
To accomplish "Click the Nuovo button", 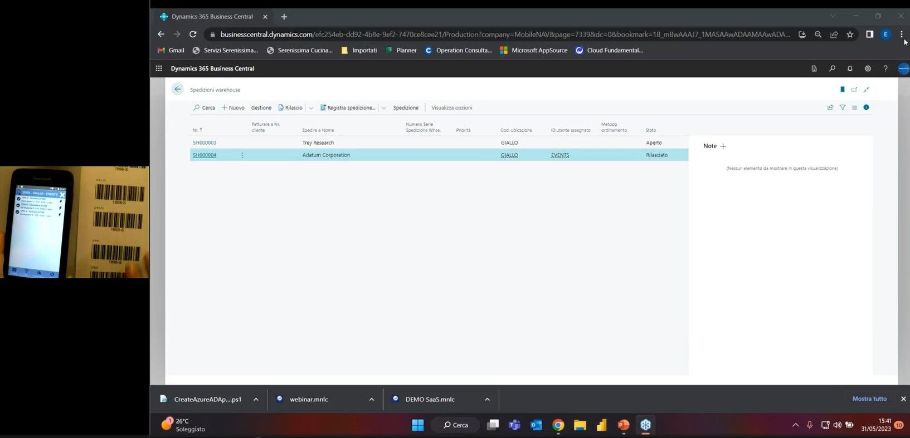I will [233, 108].
